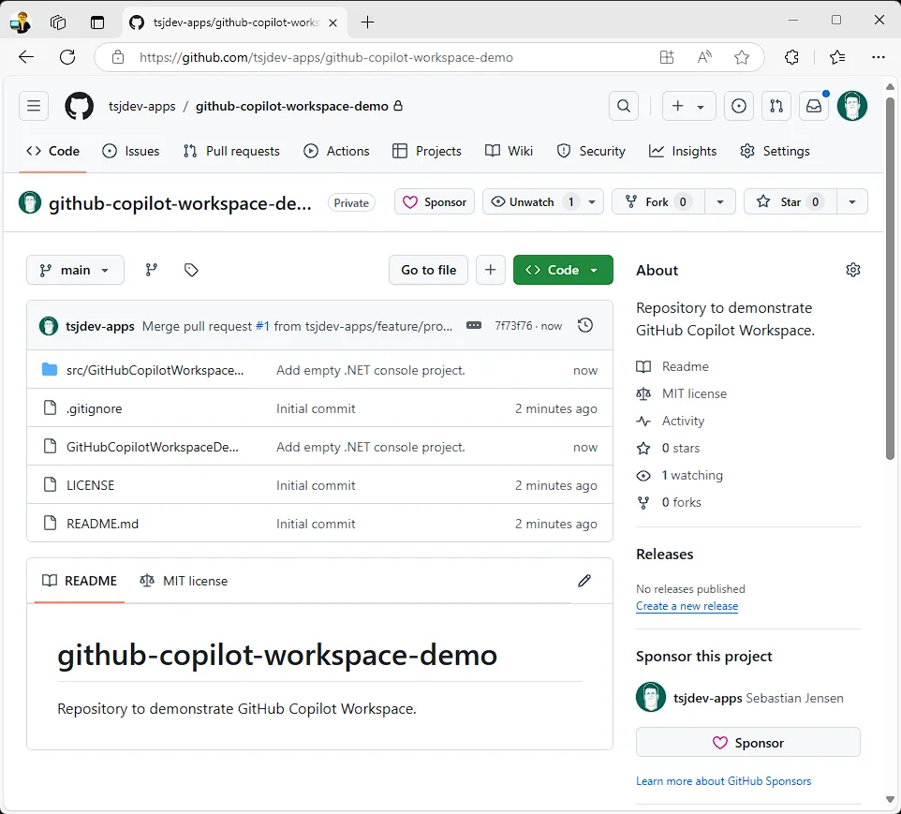The height and width of the screenshot is (814, 901).
Task: Open About settings gear icon
Action: (x=852, y=270)
